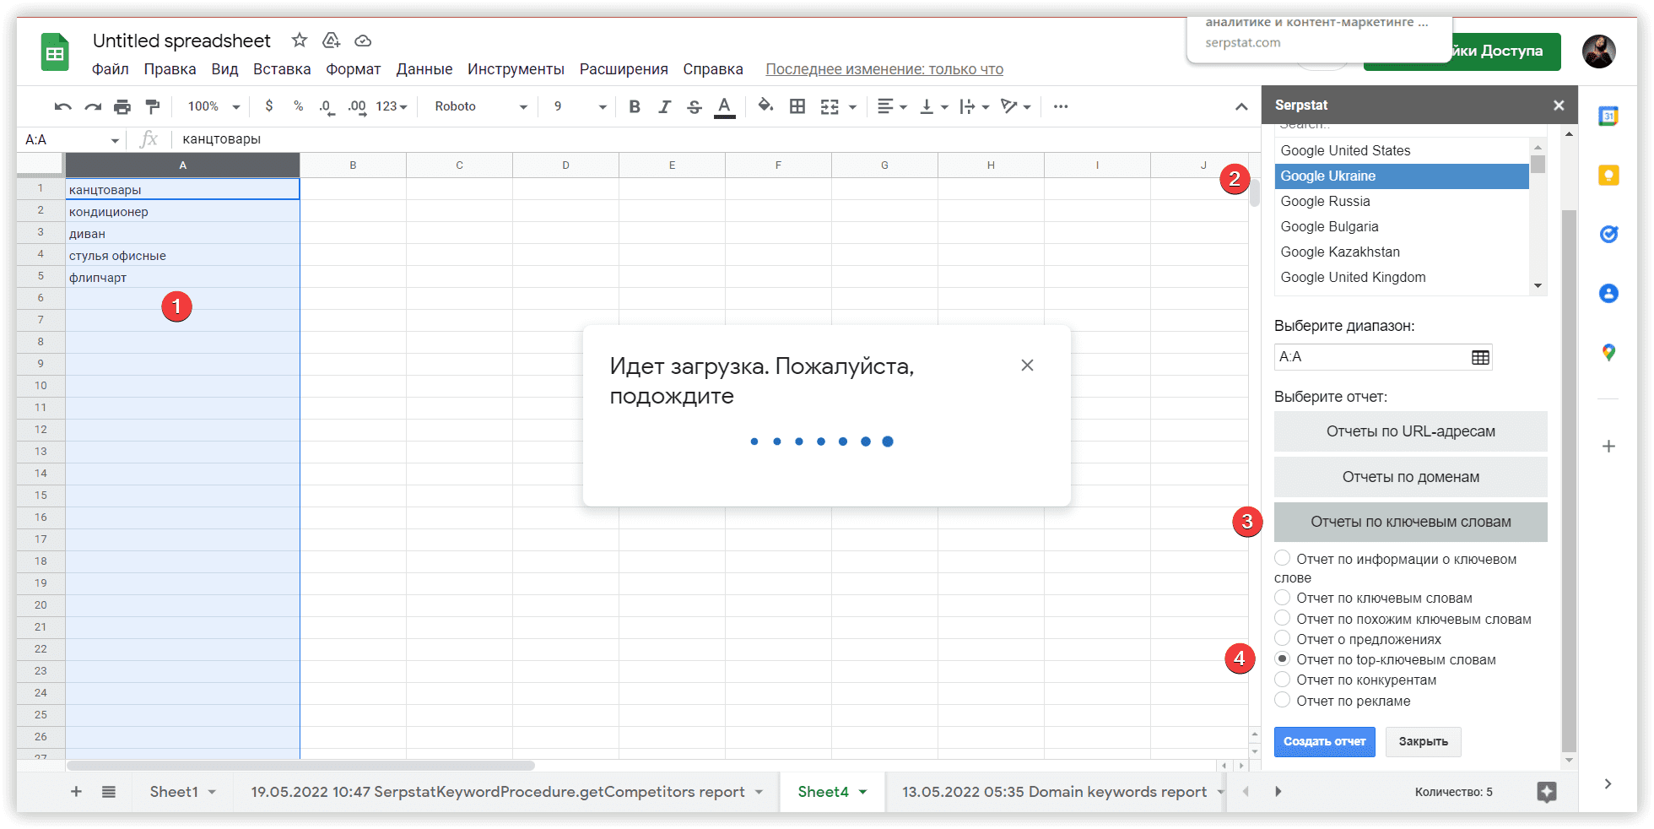Click 'Отчеты по URL-адресам' button

[x=1410, y=431]
